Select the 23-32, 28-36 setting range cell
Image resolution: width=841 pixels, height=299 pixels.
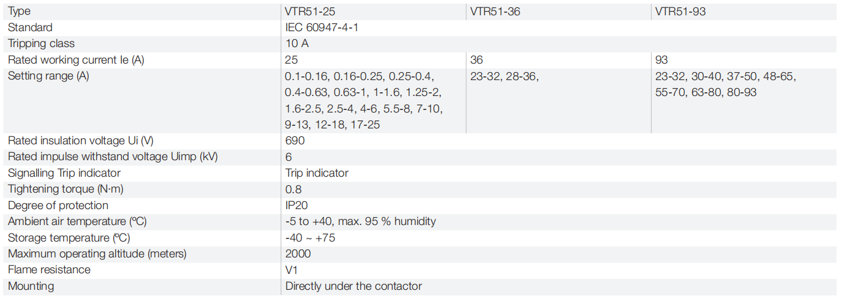pyautogui.click(x=504, y=76)
